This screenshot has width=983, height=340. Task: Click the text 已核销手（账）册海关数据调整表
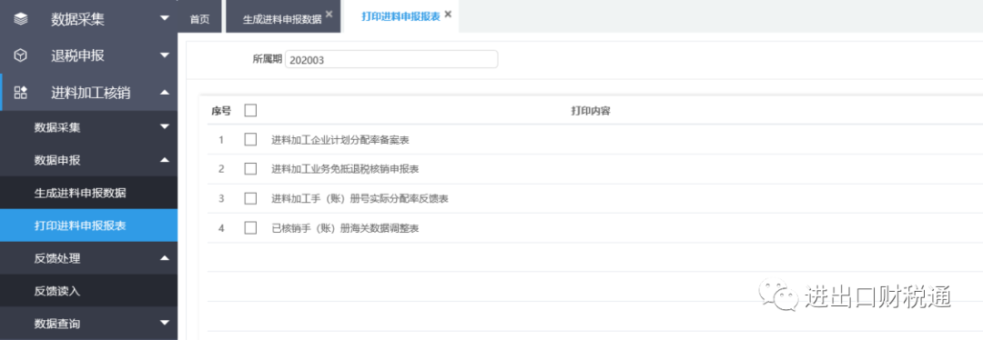[345, 228]
